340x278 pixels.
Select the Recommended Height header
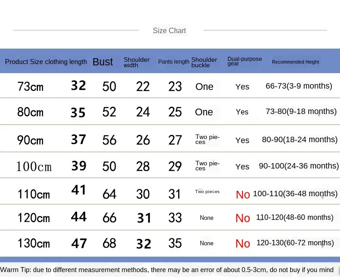(295, 62)
